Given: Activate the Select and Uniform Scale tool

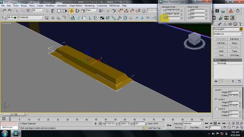Looking at the screenshot, I should pyautogui.click(x=83, y=11).
